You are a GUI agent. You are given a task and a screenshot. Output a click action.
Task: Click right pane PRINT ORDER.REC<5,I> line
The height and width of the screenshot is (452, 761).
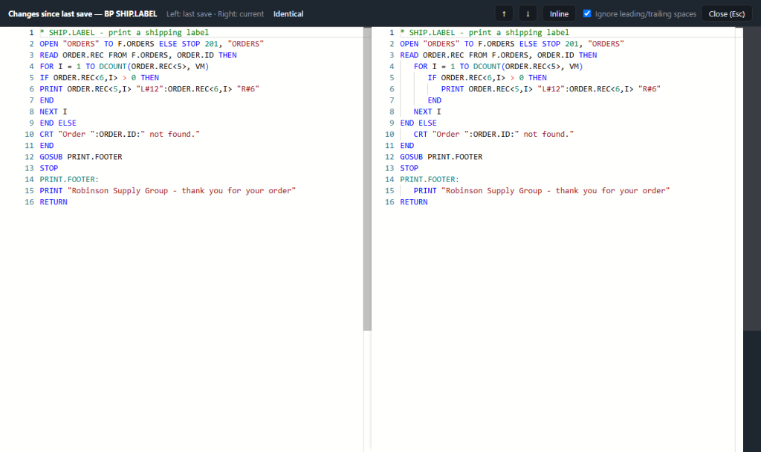(551, 89)
